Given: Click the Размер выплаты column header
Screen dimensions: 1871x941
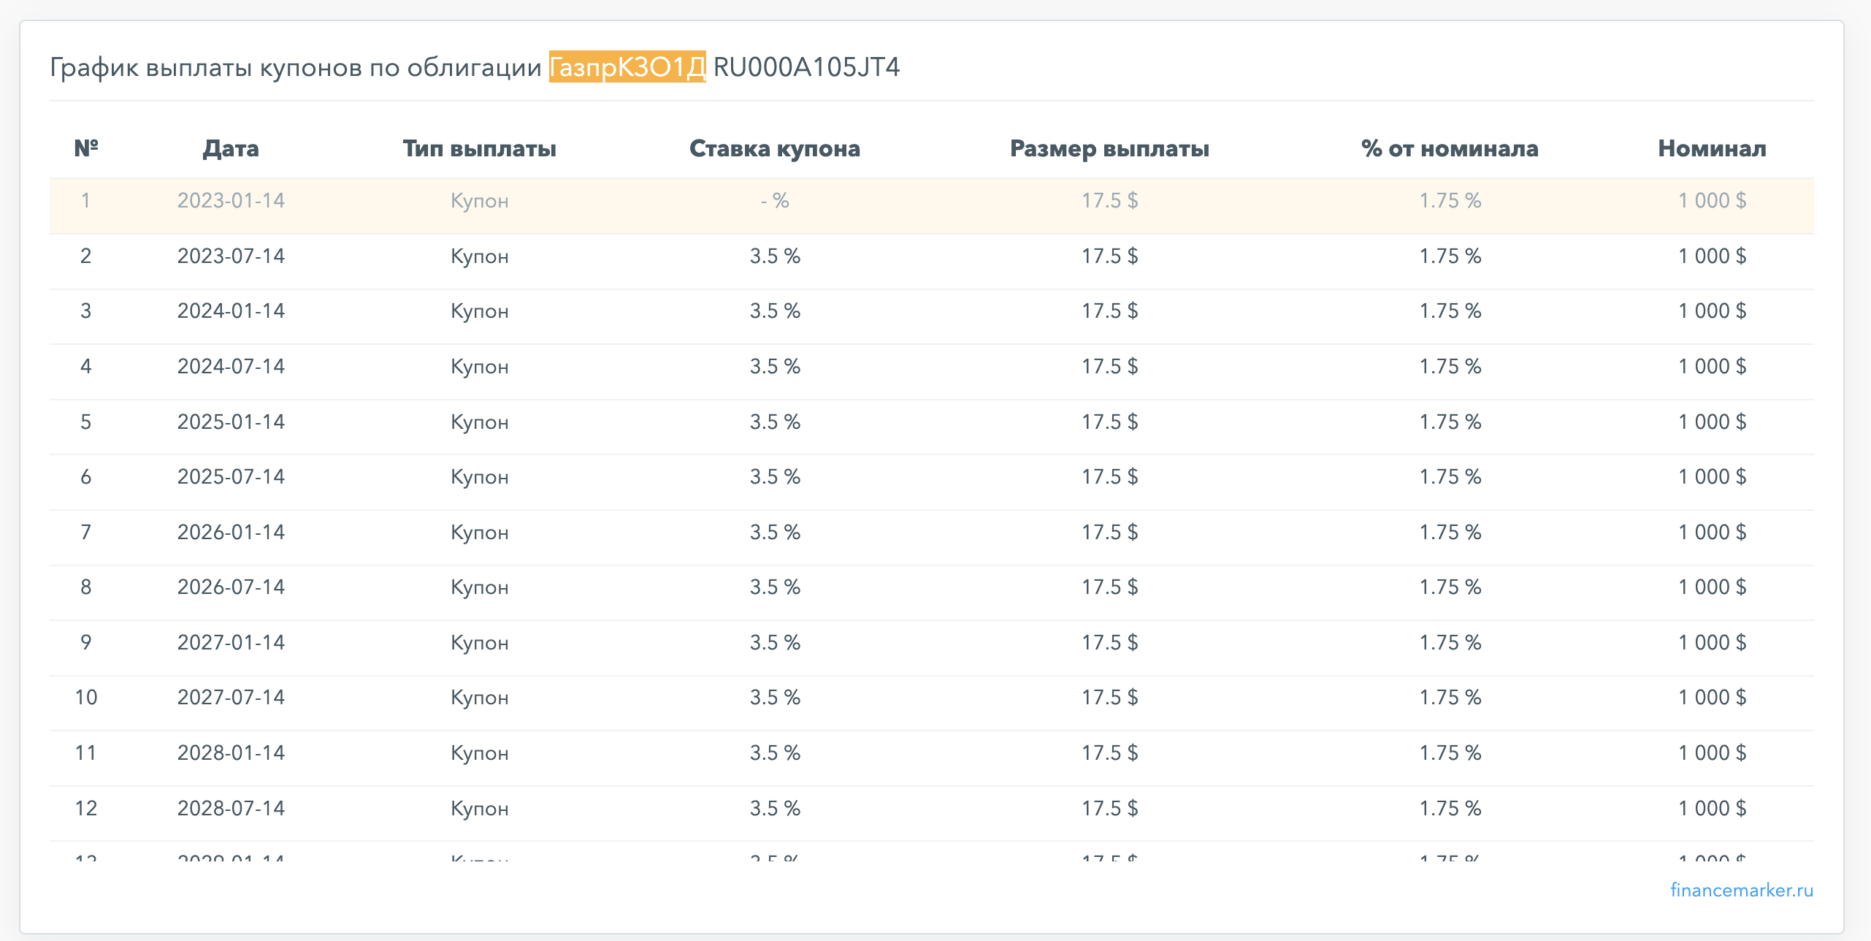Looking at the screenshot, I should pos(1110,148).
